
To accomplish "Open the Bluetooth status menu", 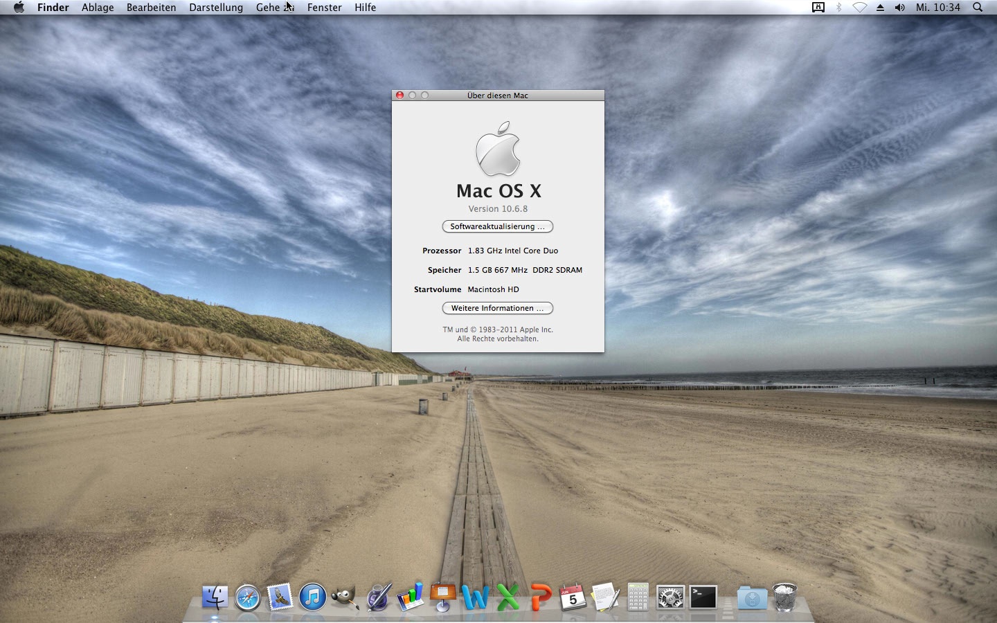I will 839,8.
